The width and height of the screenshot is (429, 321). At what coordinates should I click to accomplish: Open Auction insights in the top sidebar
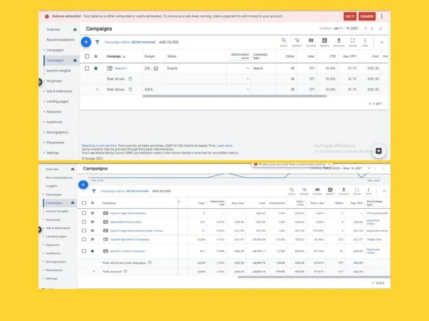[58, 71]
